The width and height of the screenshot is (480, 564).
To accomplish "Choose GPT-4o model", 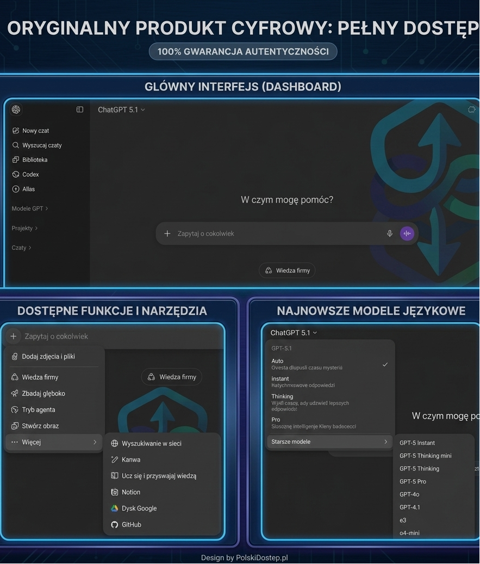I will coord(409,494).
